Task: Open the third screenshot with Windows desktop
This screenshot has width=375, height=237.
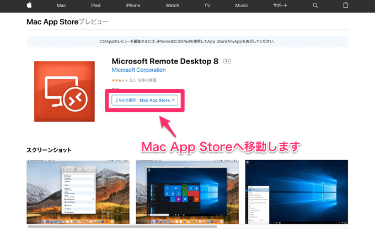Action: [297, 192]
